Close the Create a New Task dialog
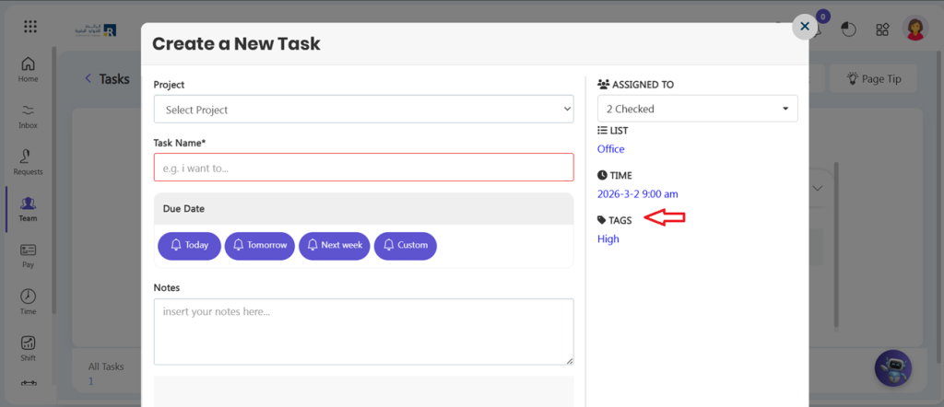 pyautogui.click(x=805, y=27)
